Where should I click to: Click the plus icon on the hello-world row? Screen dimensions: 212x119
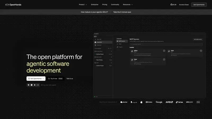(111, 57)
